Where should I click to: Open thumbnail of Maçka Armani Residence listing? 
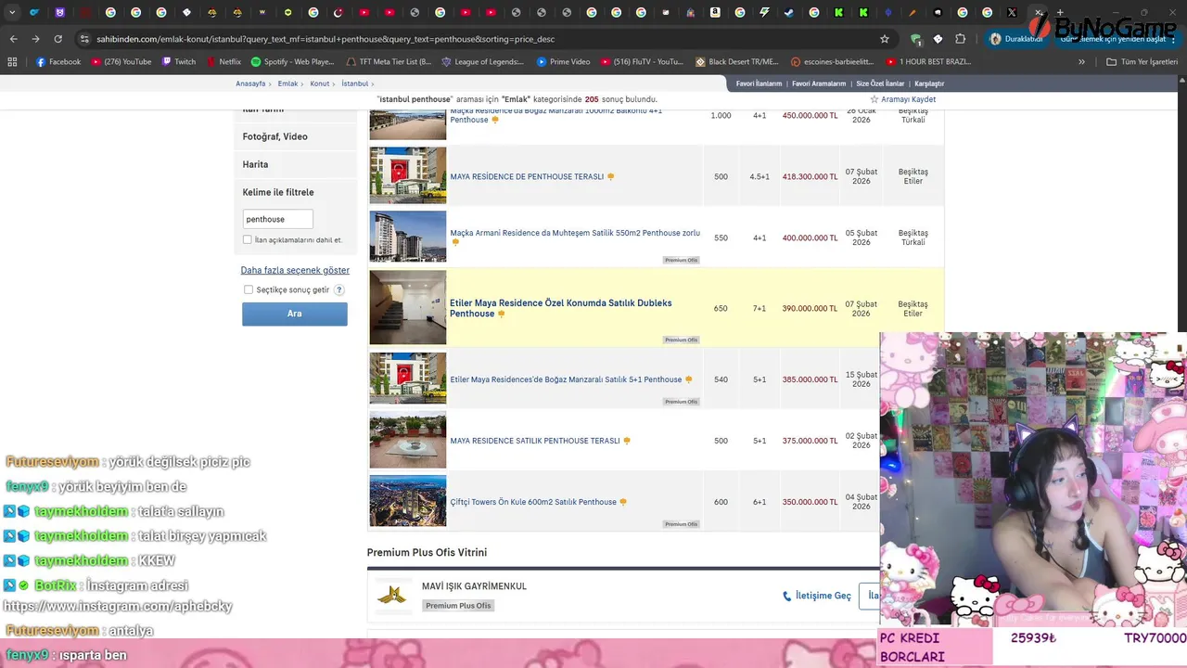[x=408, y=237]
